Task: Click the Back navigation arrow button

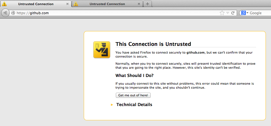Action: point(5,13)
